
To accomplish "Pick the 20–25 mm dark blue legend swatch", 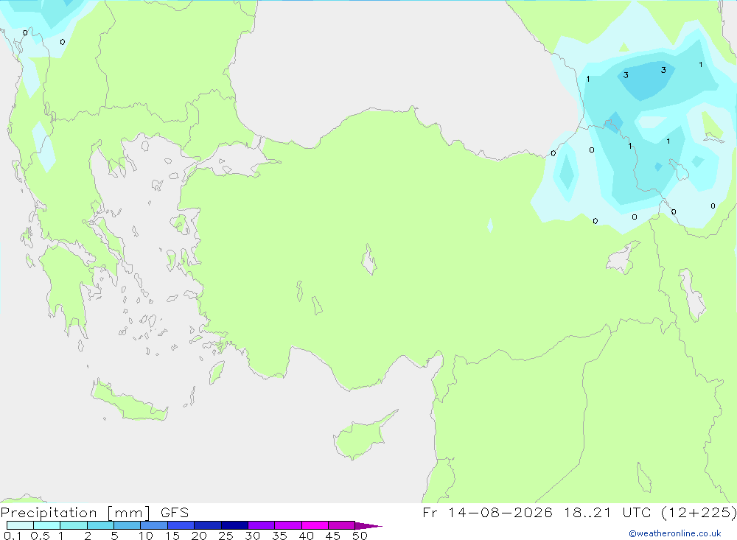I will point(208,525).
